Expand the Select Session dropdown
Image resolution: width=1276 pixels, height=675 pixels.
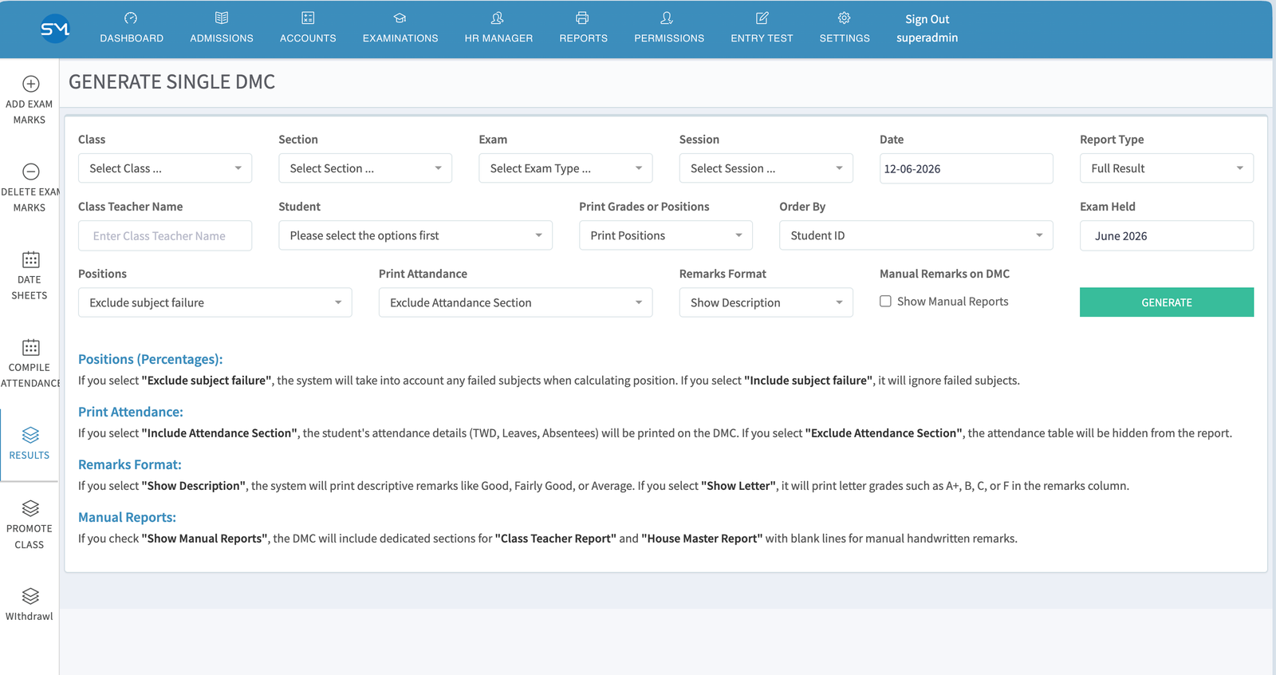[766, 168]
